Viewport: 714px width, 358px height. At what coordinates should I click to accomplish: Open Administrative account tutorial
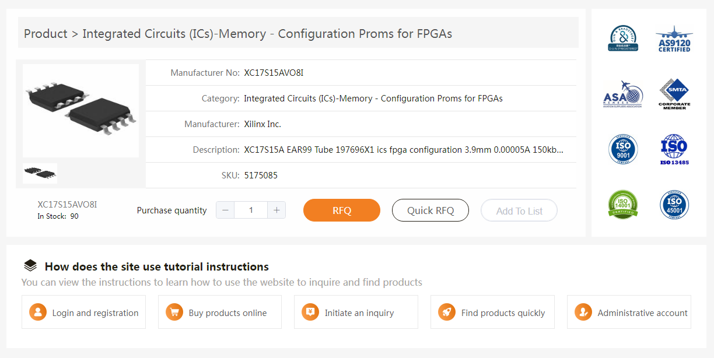tap(629, 313)
